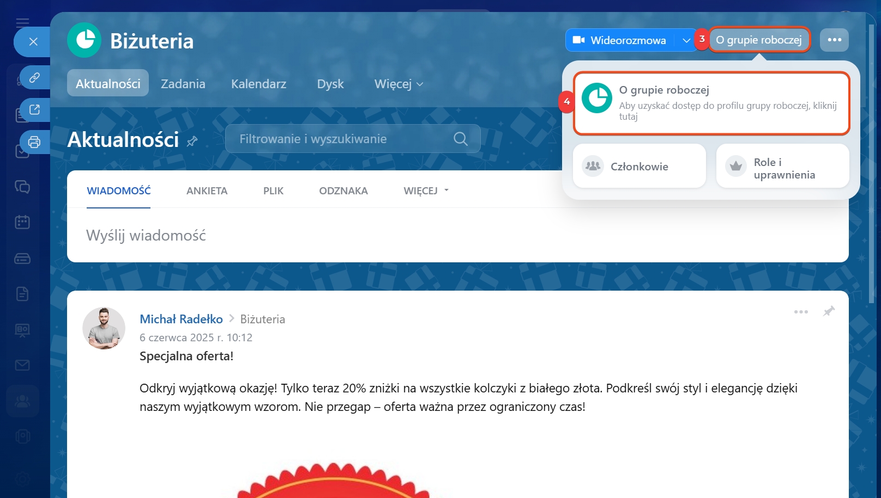Click the copy link icon in side panel
The width and height of the screenshot is (881, 498).
34,77
